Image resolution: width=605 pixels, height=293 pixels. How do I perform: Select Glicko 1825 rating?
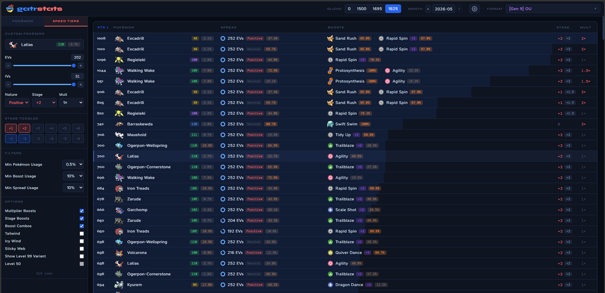[393, 9]
